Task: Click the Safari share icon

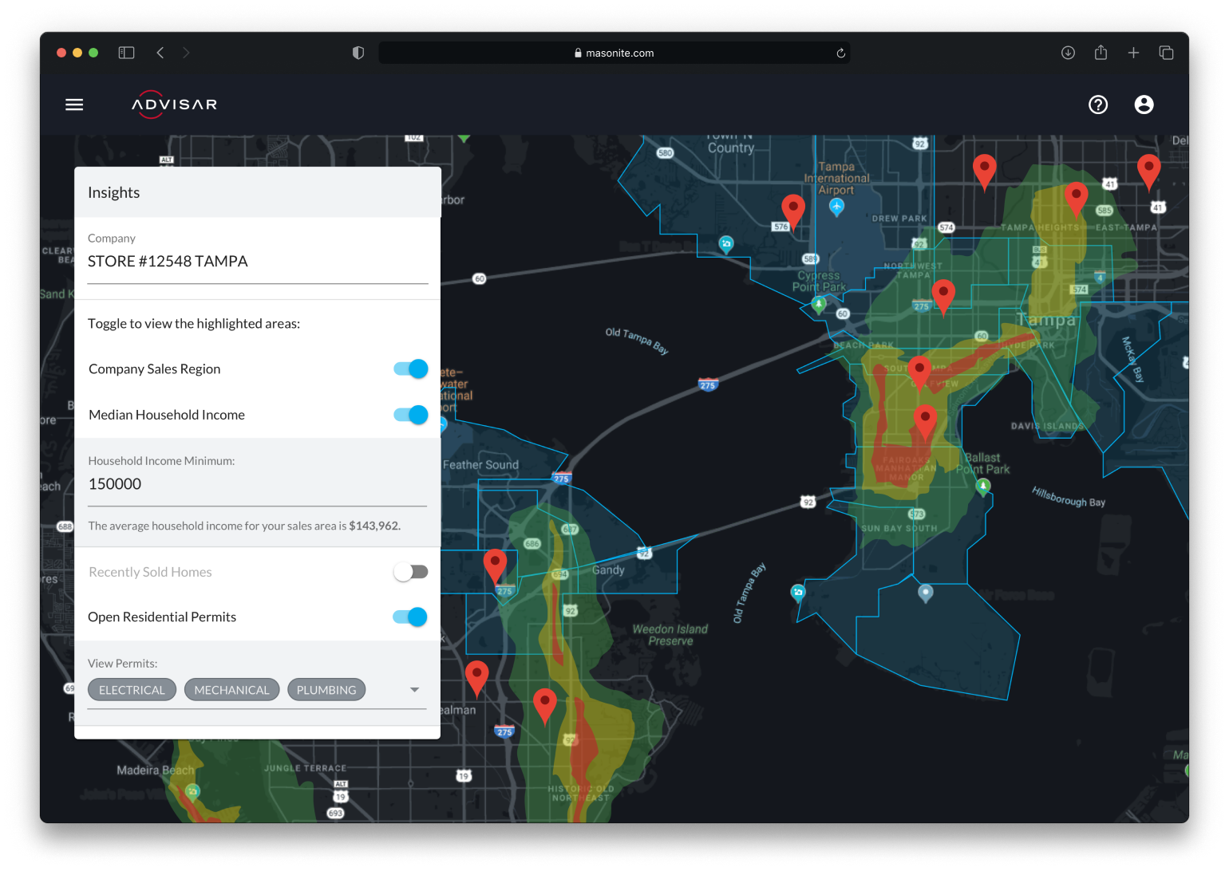Action: 1101,53
